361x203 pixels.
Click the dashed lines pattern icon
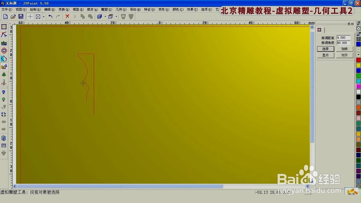tap(4, 146)
